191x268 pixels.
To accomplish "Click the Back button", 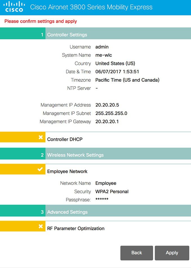I will tap(137, 253).
